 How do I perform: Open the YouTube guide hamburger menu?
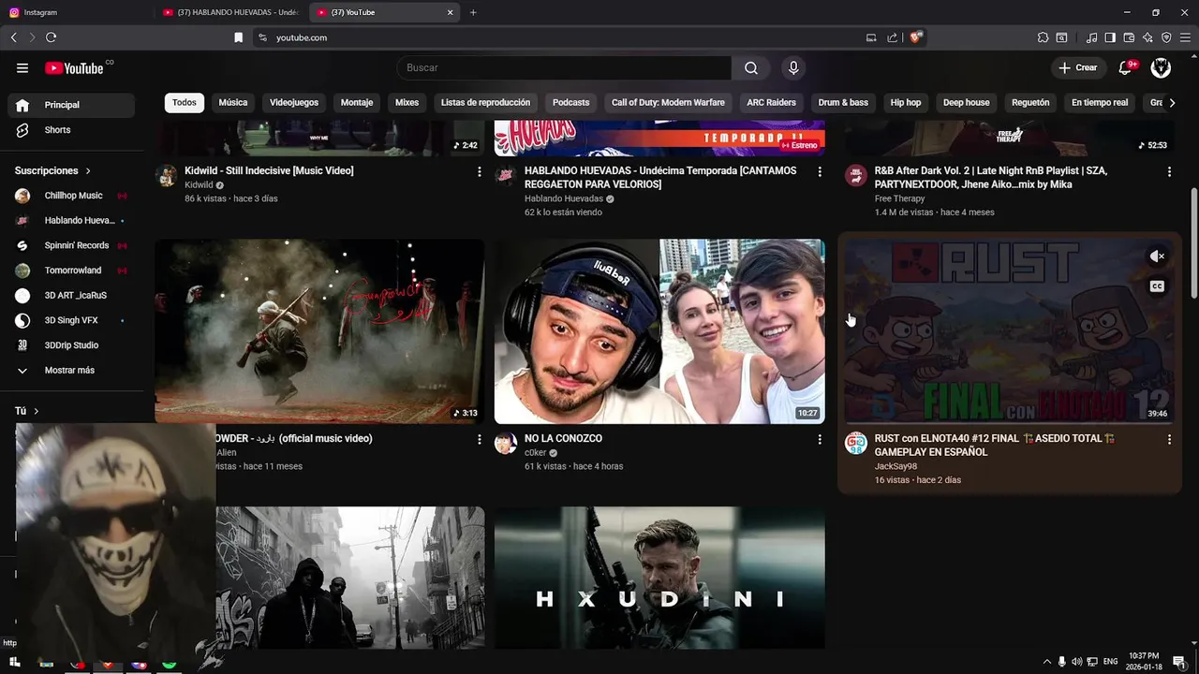click(x=22, y=67)
